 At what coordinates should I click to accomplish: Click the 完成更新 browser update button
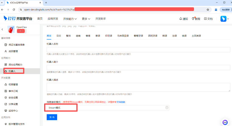(226, 10)
